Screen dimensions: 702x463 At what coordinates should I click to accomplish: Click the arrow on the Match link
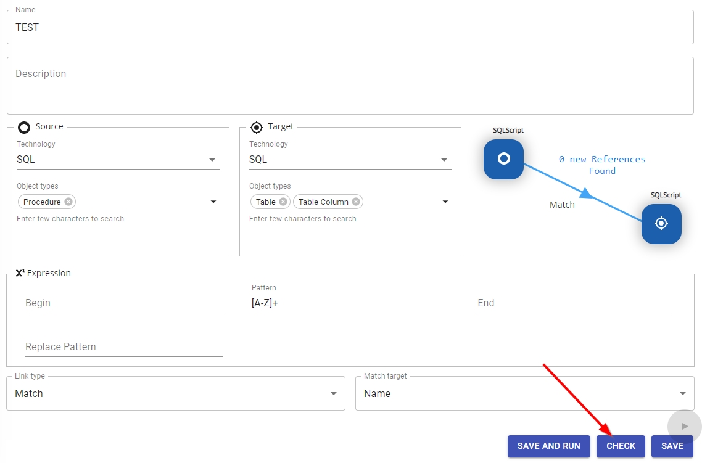pos(586,194)
